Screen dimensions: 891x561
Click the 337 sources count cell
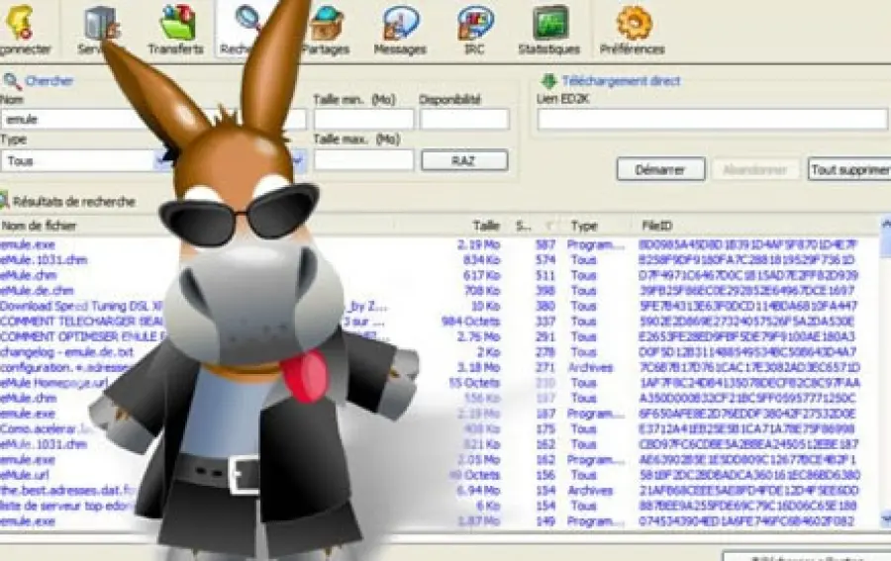click(x=544, y=322)
